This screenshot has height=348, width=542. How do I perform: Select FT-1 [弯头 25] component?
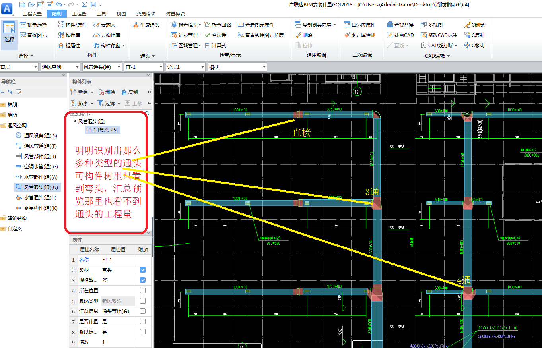102,130
